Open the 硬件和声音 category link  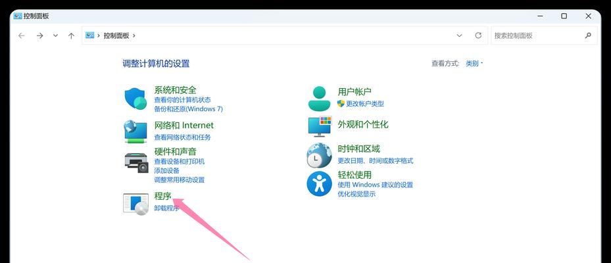[x=176, y=152]
